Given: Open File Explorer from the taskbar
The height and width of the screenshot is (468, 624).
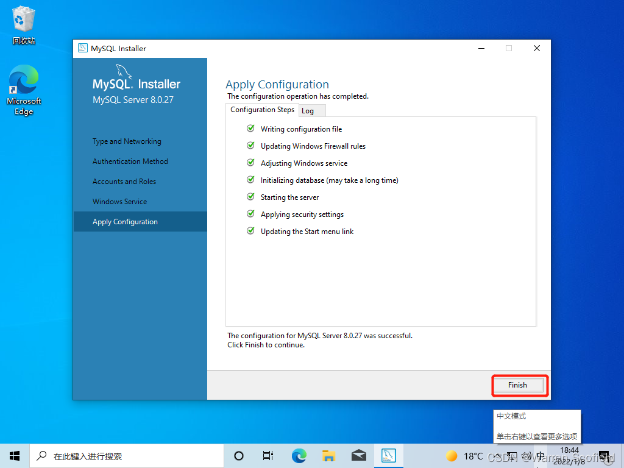Looking at the screenshot, I should tap(328, 456).
